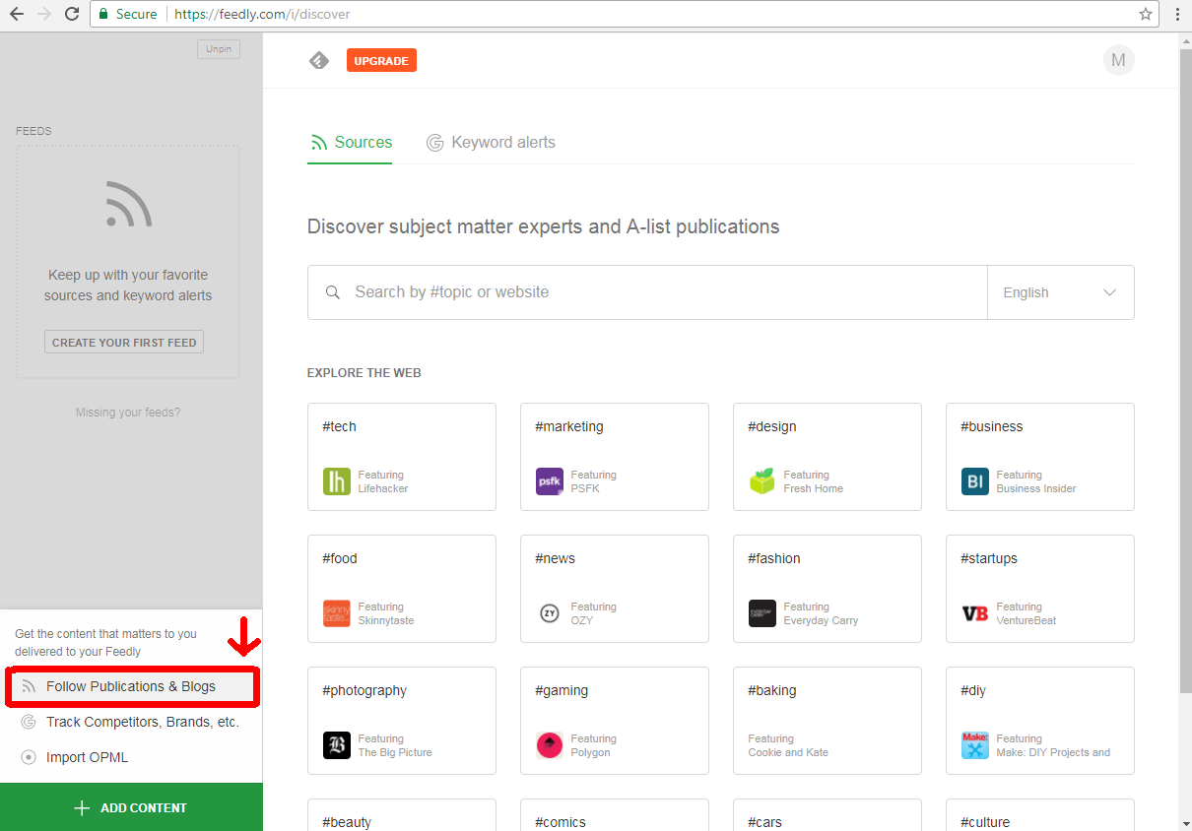Switch to the Keyword alerts tab
The height and width of the screenshot is (831, 1192).
(x=491, y=143)
